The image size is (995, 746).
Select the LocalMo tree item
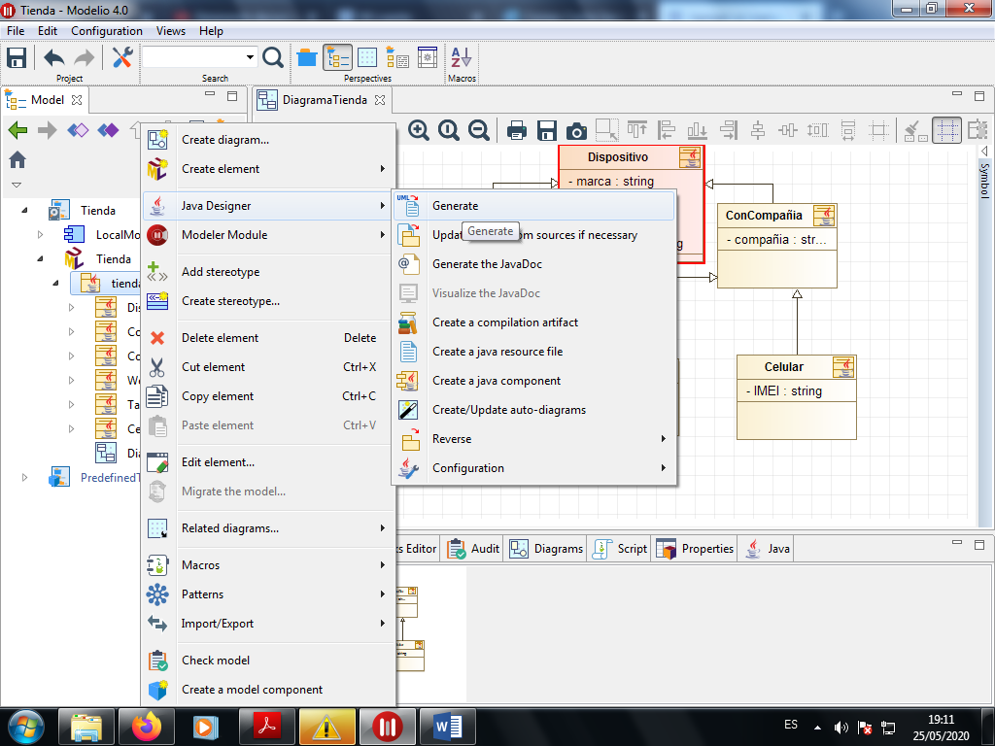[x=118, y=235]
